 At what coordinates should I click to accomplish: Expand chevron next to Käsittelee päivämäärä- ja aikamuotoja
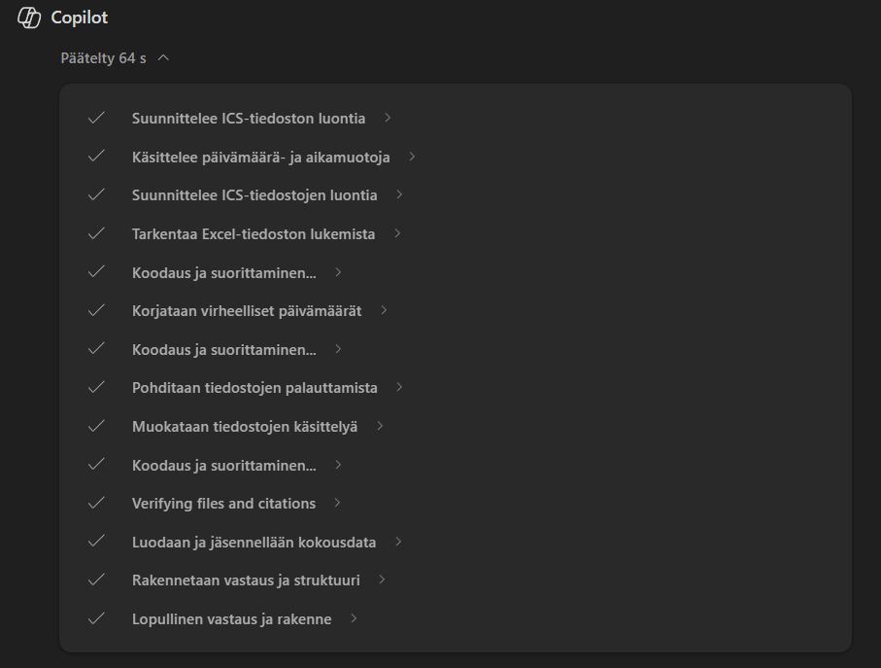click(x=412, y=157)
